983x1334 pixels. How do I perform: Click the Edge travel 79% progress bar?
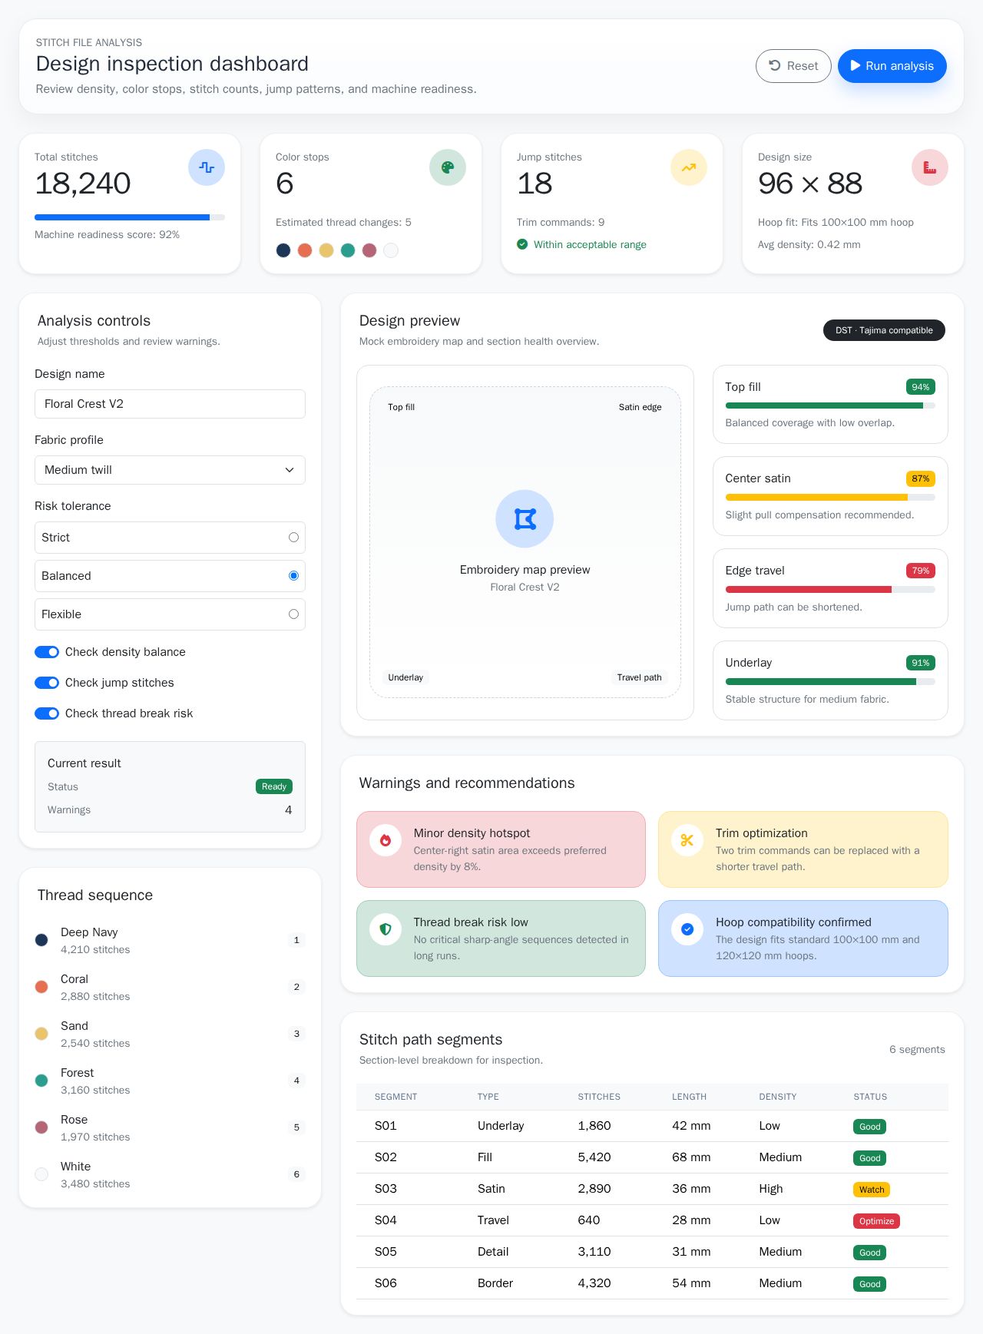click(830, 590)
